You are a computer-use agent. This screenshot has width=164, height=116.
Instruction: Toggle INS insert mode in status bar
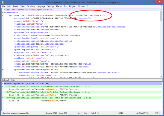pyautogui.click(x=157, y=113)
